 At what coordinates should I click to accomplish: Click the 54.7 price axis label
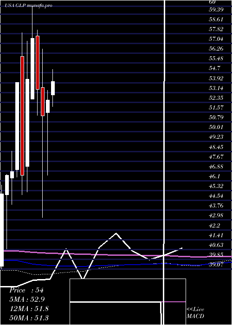coord(215,68)
